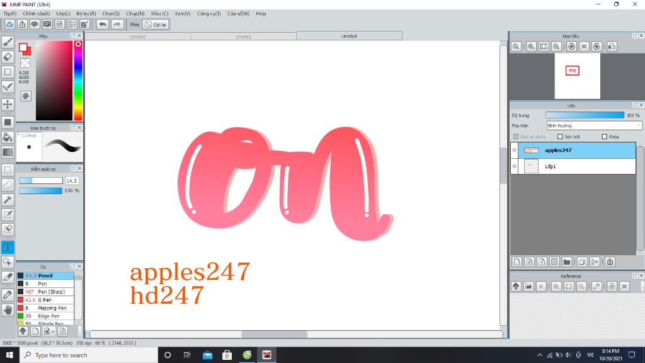Add a new layer folder
This screenshot has width=645, height=363.
tap(567, 262)
